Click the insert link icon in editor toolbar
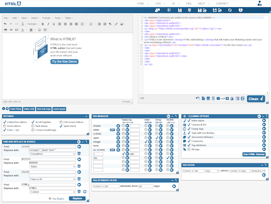This screenshot has width=271, height=204. pyautogui.click(x=116, y=24)
